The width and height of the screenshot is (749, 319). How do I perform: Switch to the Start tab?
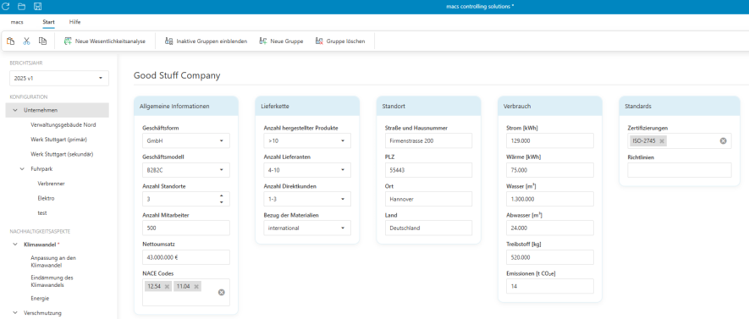49,22
